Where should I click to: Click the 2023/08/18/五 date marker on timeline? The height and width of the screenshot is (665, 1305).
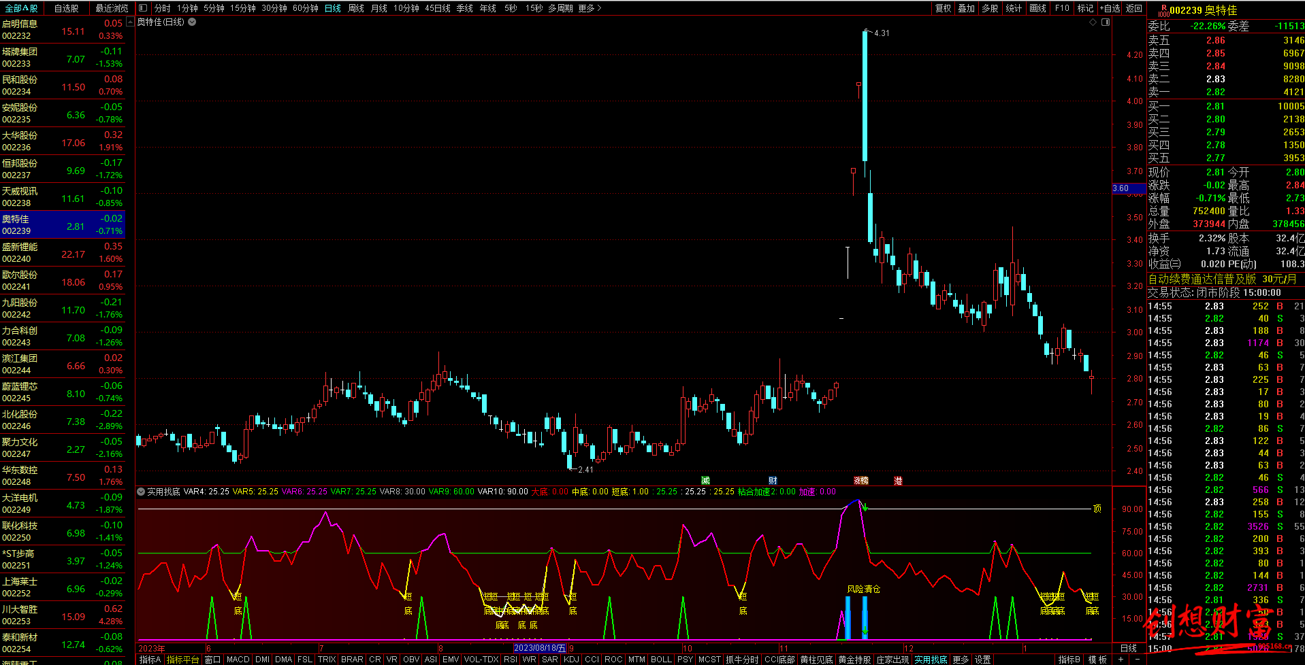(x=540, y=648)
